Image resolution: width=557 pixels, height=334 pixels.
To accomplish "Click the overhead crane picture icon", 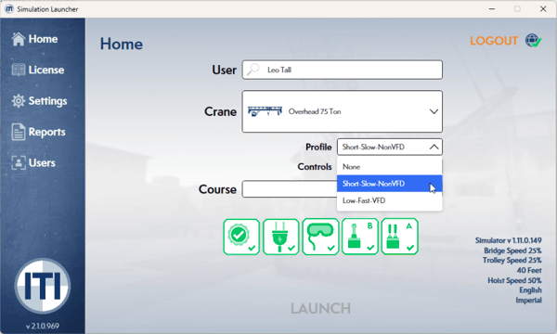I will [265, 111].
